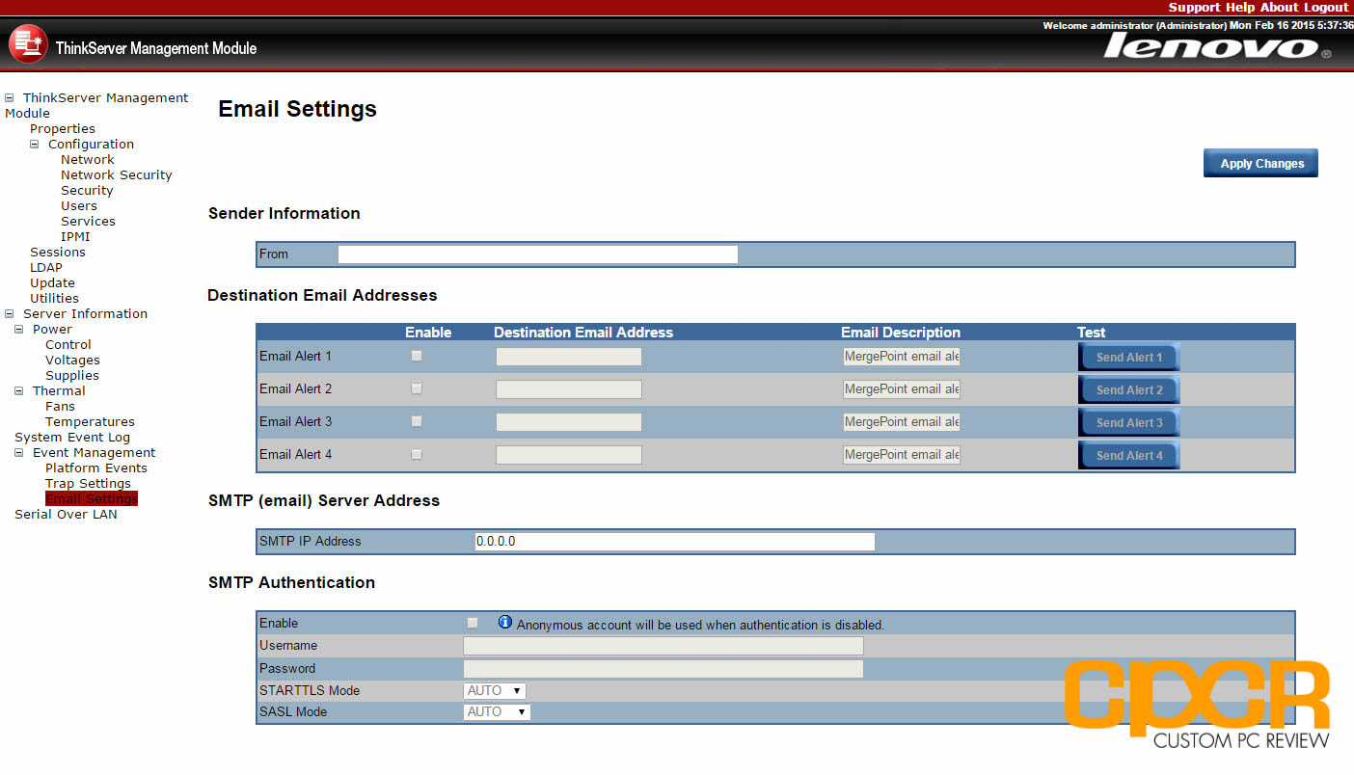Open Utilities in the navigation tree
This screenshot has height=775, width=1354.
(54, 298)
